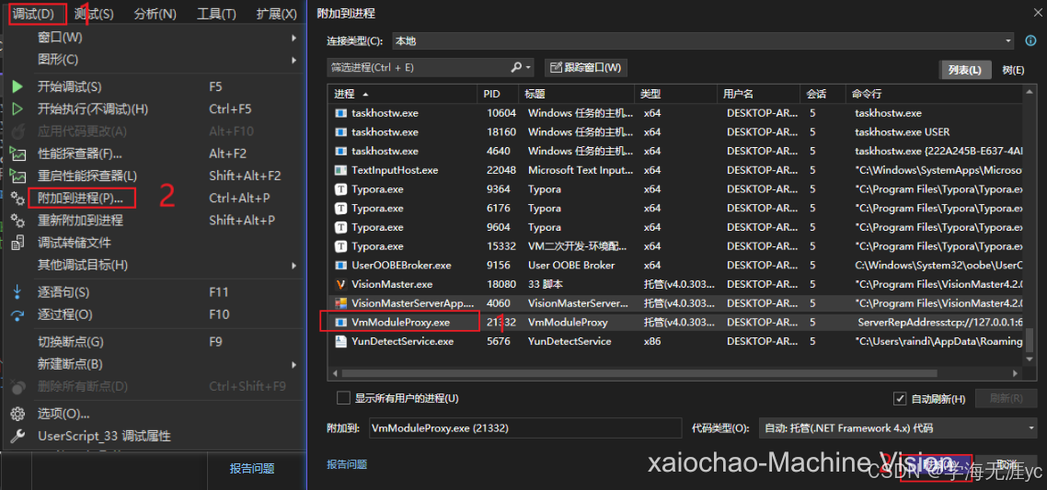Click the 逐过程 step-over arrow icon
The height and width of the screenshot is (490, 1047).
click(x=17, y=314)
